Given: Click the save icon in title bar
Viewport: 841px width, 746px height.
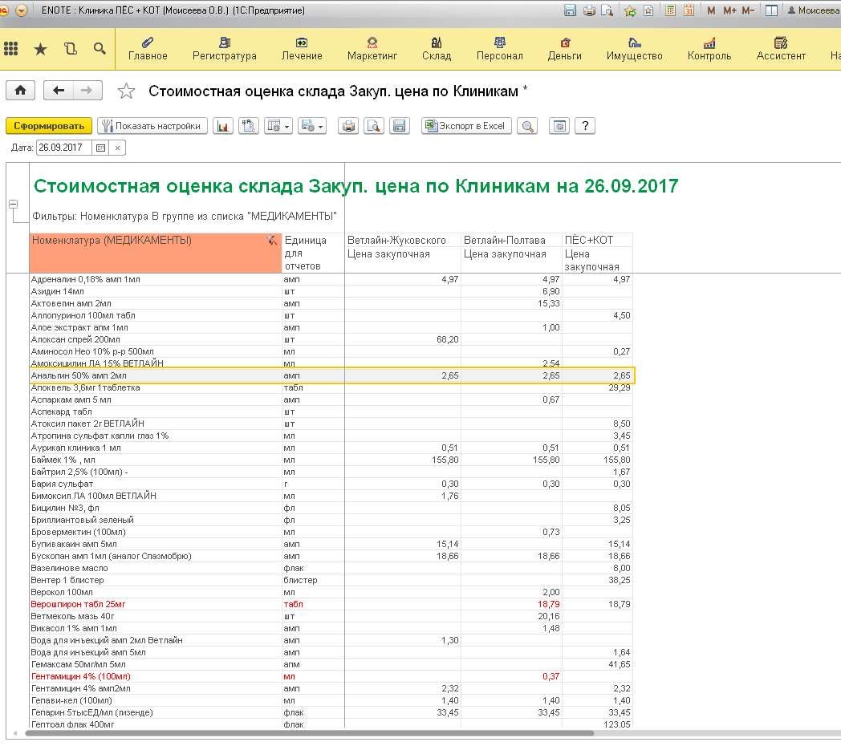Looking at the screenshot, I should click(570, 10).
